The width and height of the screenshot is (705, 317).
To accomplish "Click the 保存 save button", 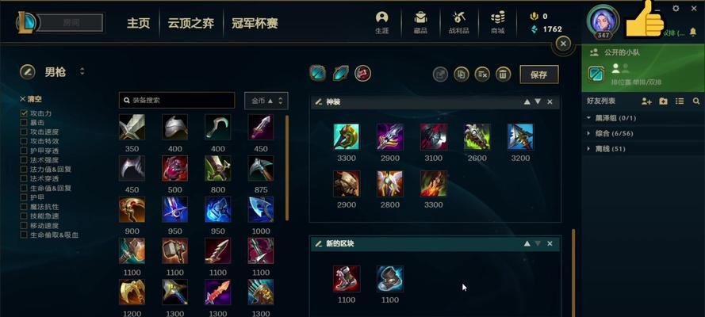I will (x=539, y=74).
